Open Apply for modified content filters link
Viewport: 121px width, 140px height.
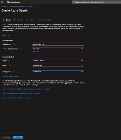pyautogui.click(x=21, y=94)
